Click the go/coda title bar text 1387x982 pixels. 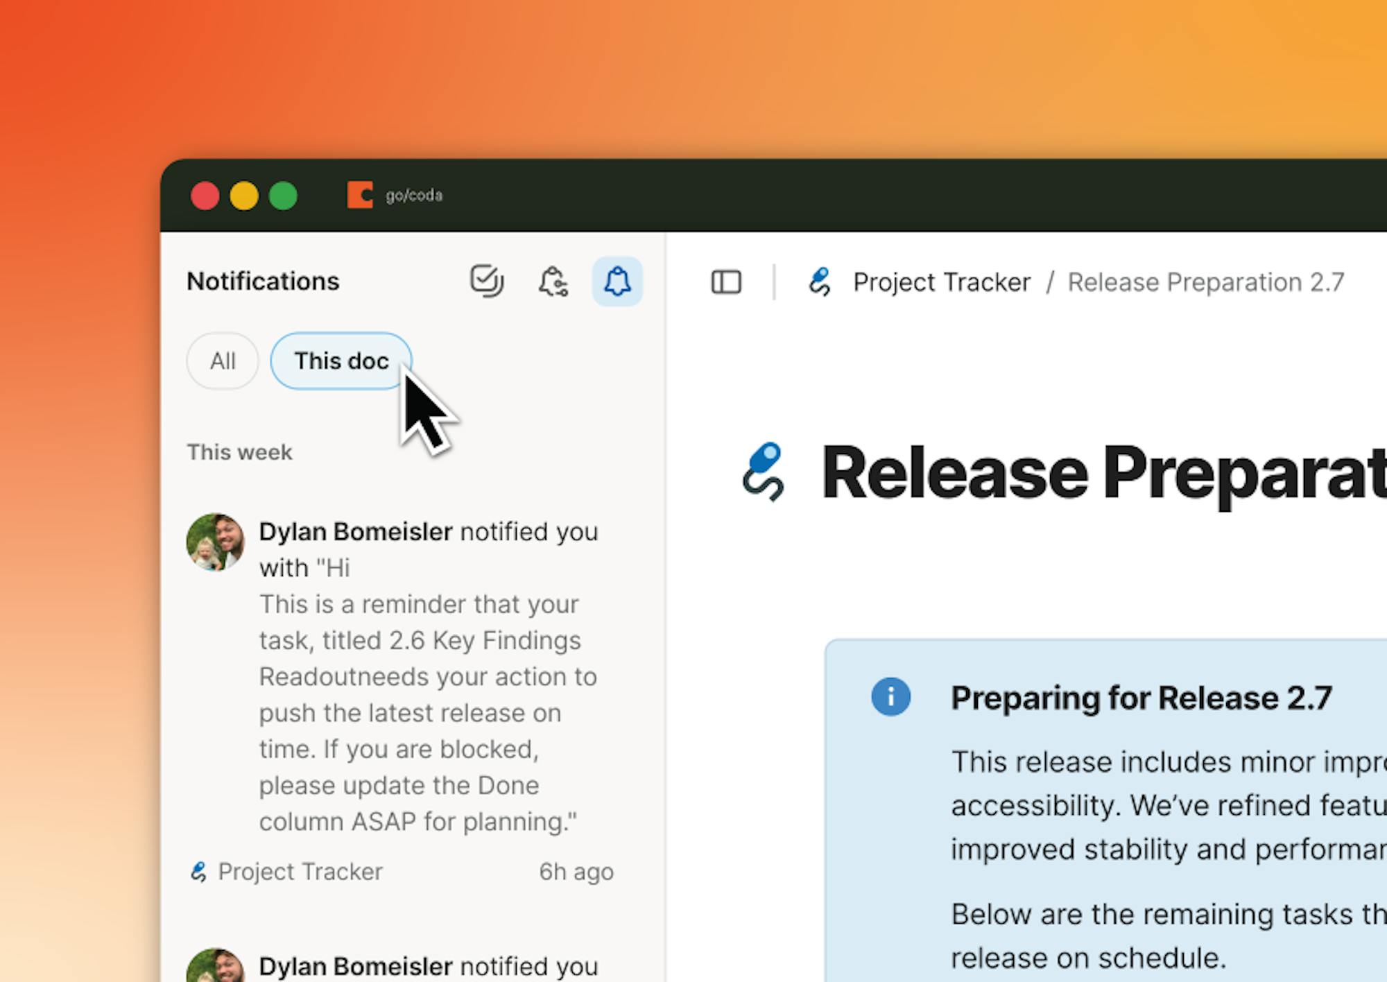tap(414, 196)
